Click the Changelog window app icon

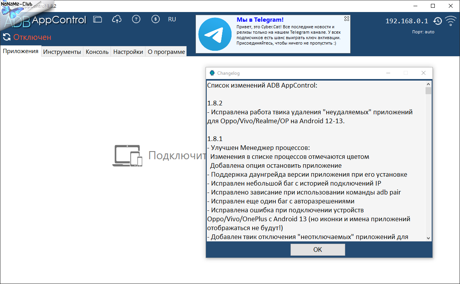[212, 73]
